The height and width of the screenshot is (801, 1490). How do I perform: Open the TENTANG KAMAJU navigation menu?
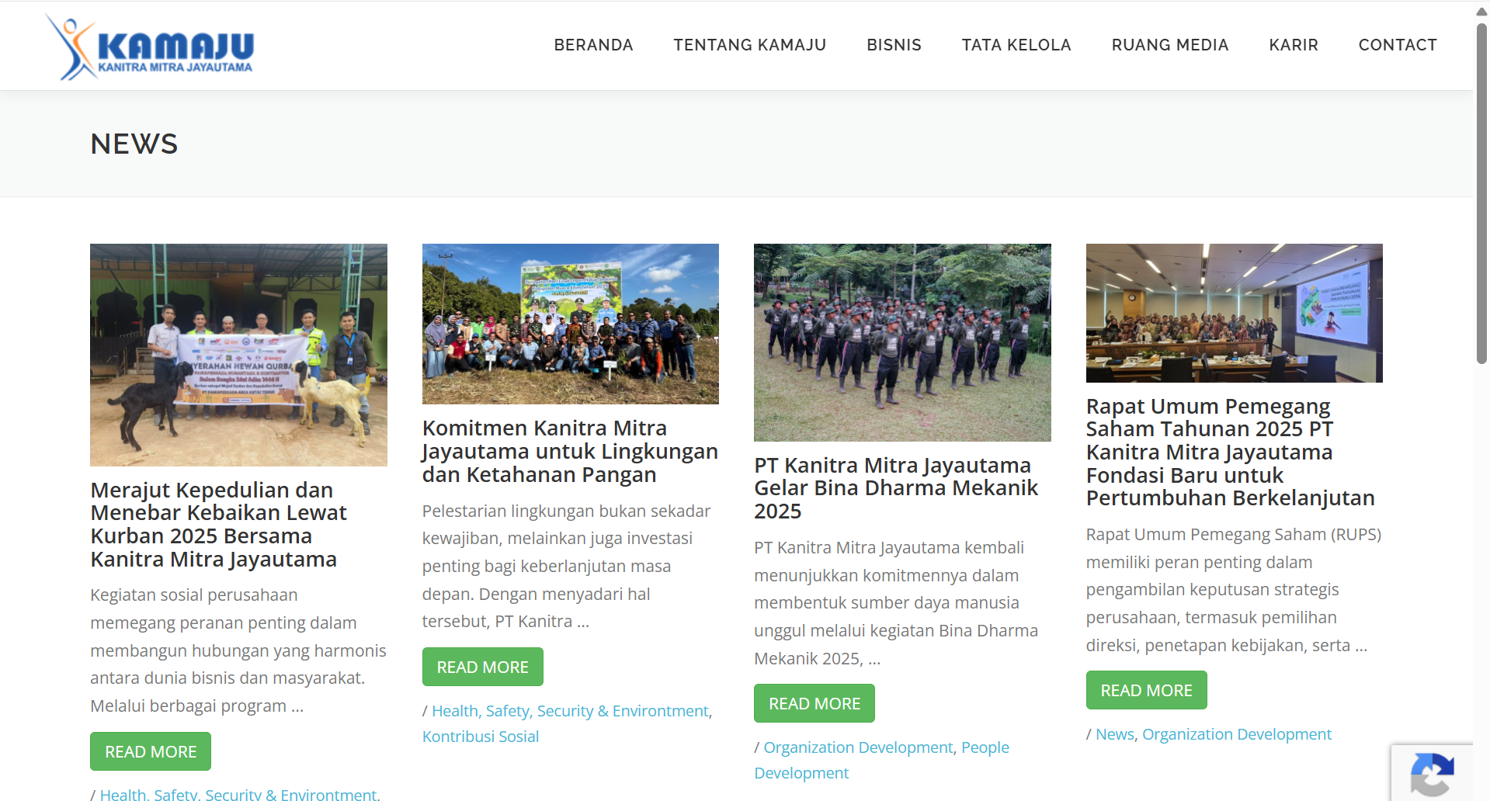(749, 45)
